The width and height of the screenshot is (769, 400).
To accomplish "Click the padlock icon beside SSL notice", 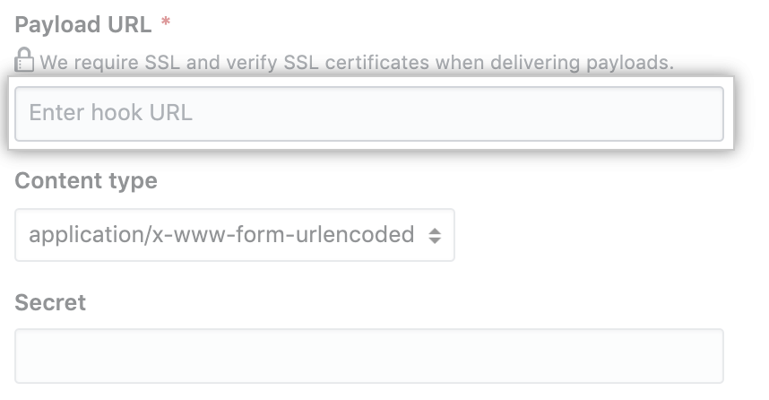I will click(x=24, y=62).
